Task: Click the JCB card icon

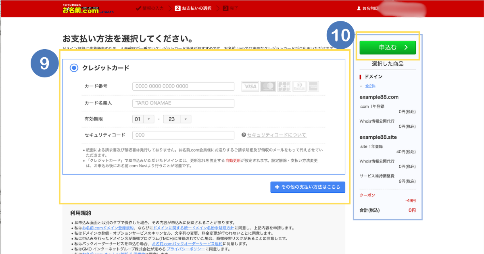Action: pyautogui.click(x=284, y=86)
